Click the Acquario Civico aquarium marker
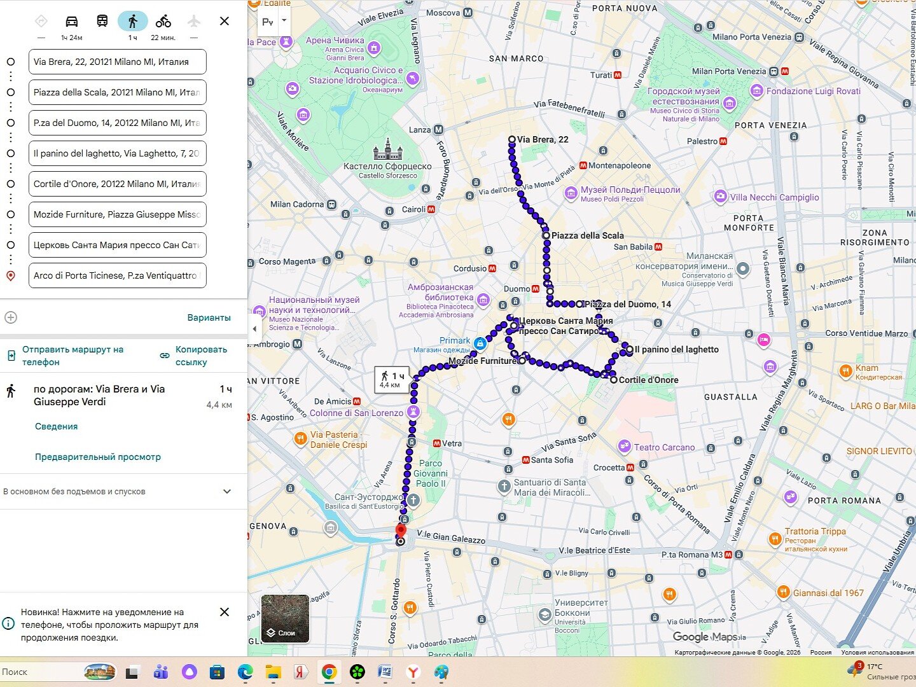The width and height of the screenshot is (916, 687). 413,78
